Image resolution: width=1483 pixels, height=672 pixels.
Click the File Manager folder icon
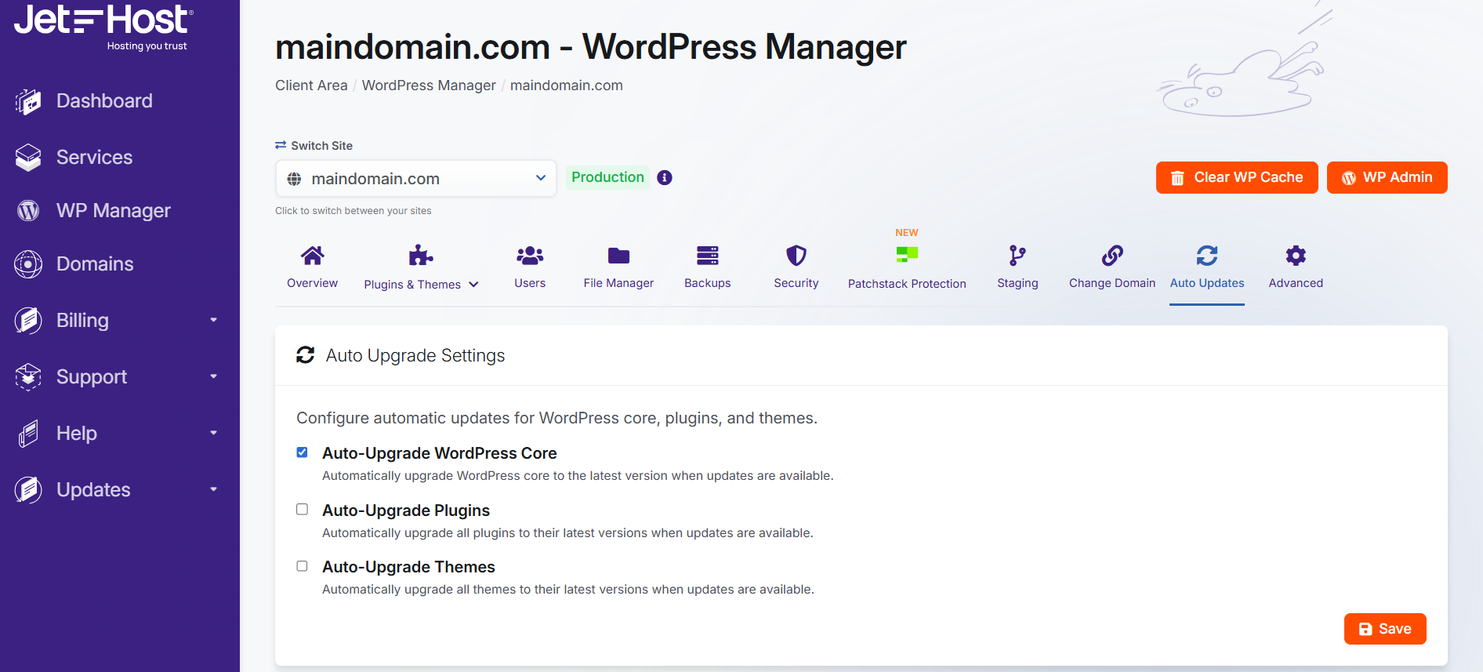point(618,256)
